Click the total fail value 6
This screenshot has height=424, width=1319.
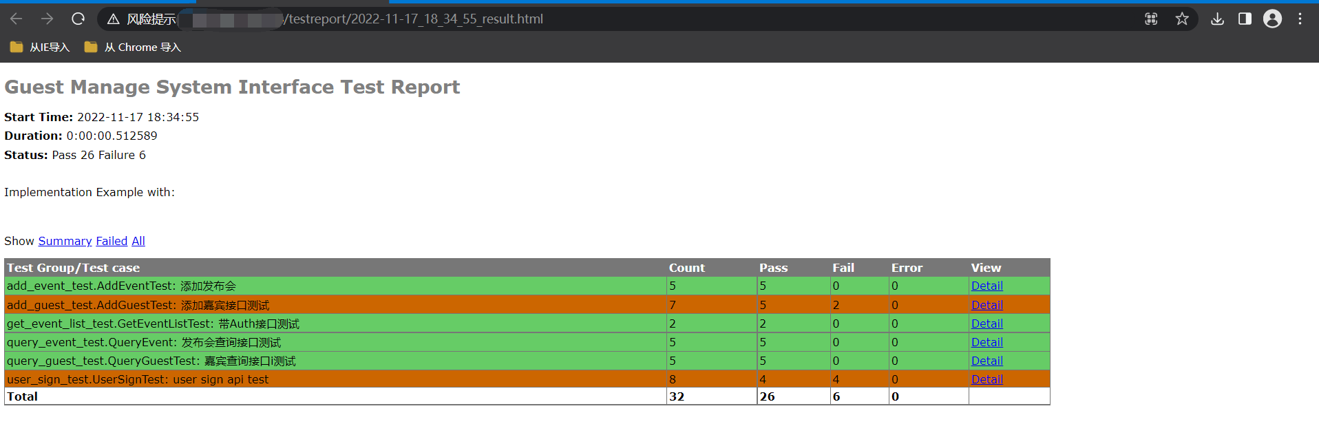[x=836, y=396]
